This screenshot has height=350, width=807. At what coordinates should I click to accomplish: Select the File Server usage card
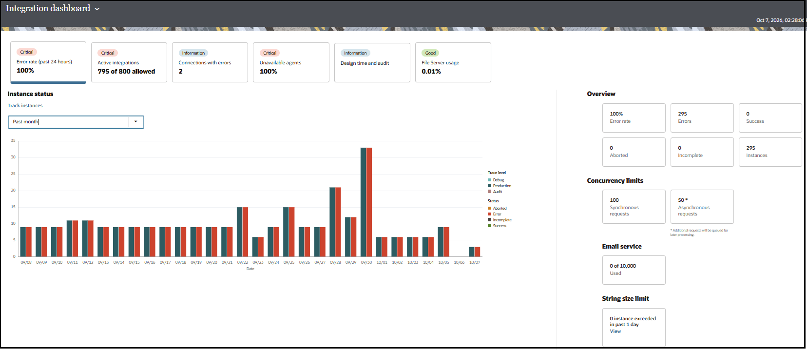click(453, 62)
